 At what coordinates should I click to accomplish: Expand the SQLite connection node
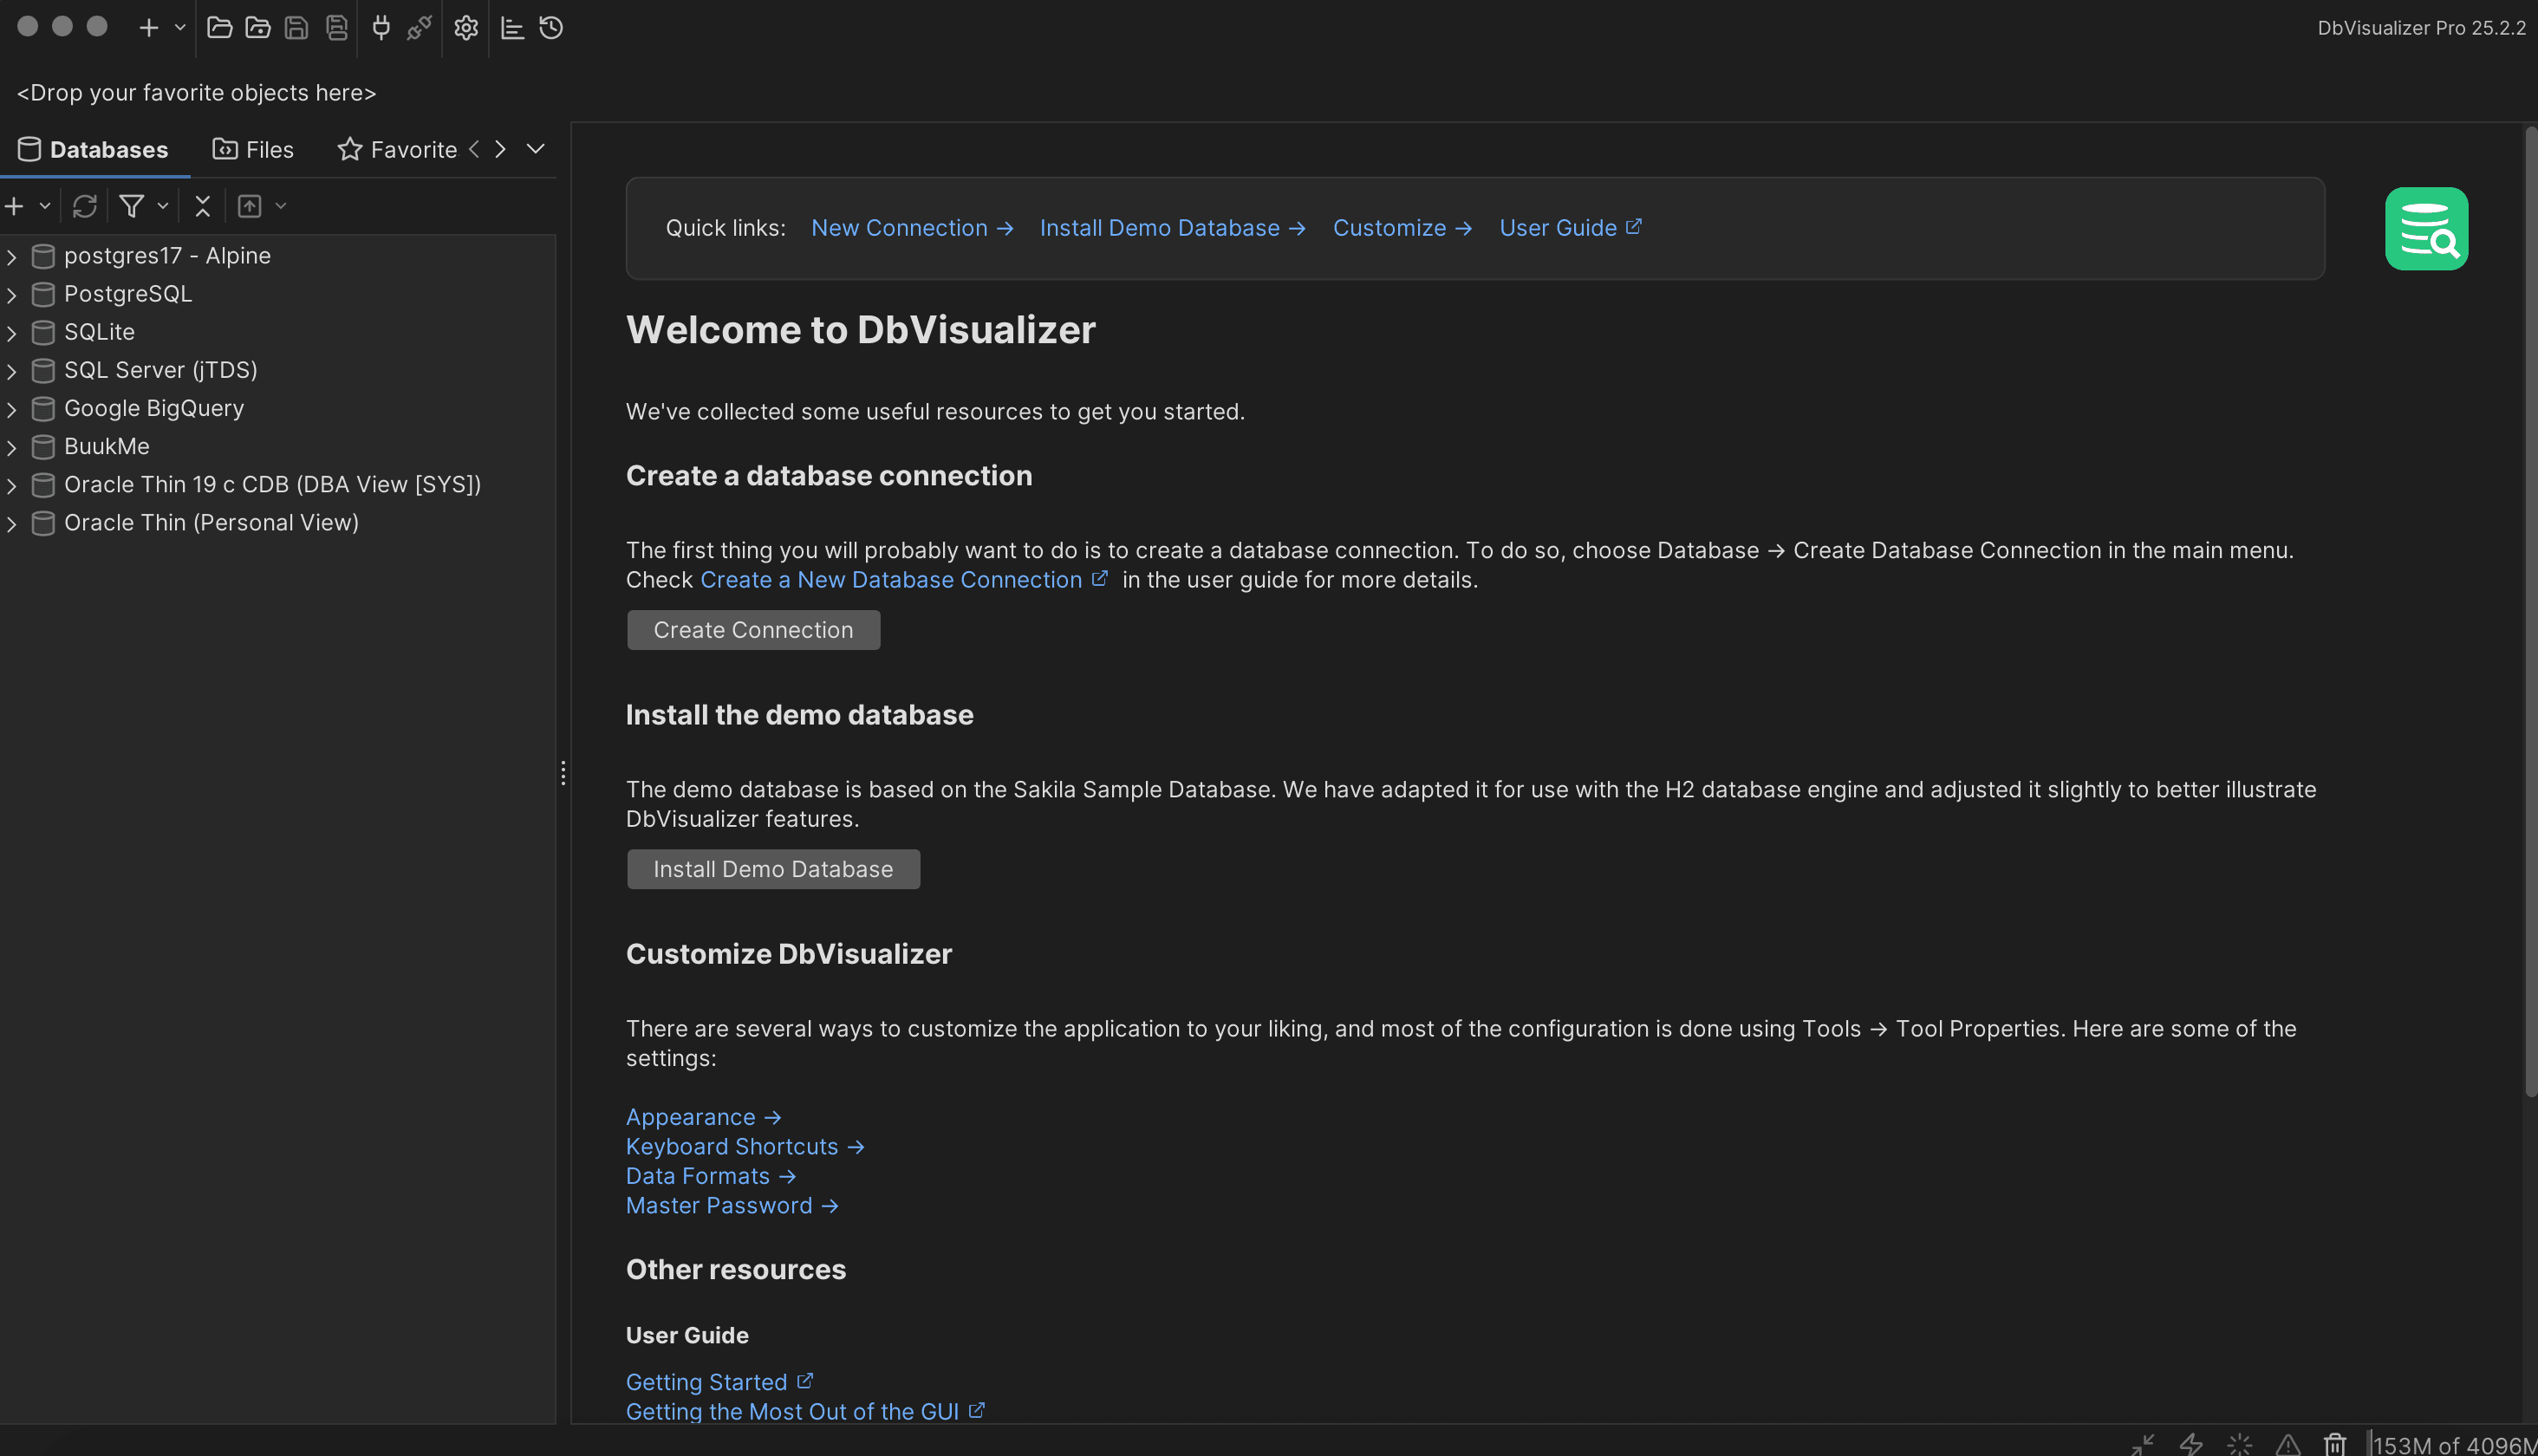pos(12,333)
